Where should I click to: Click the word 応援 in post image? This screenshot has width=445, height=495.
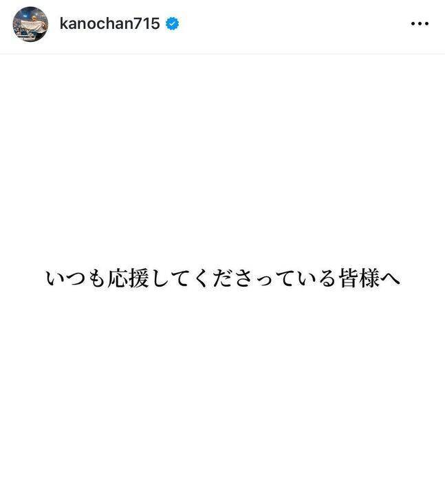(128, 278)
